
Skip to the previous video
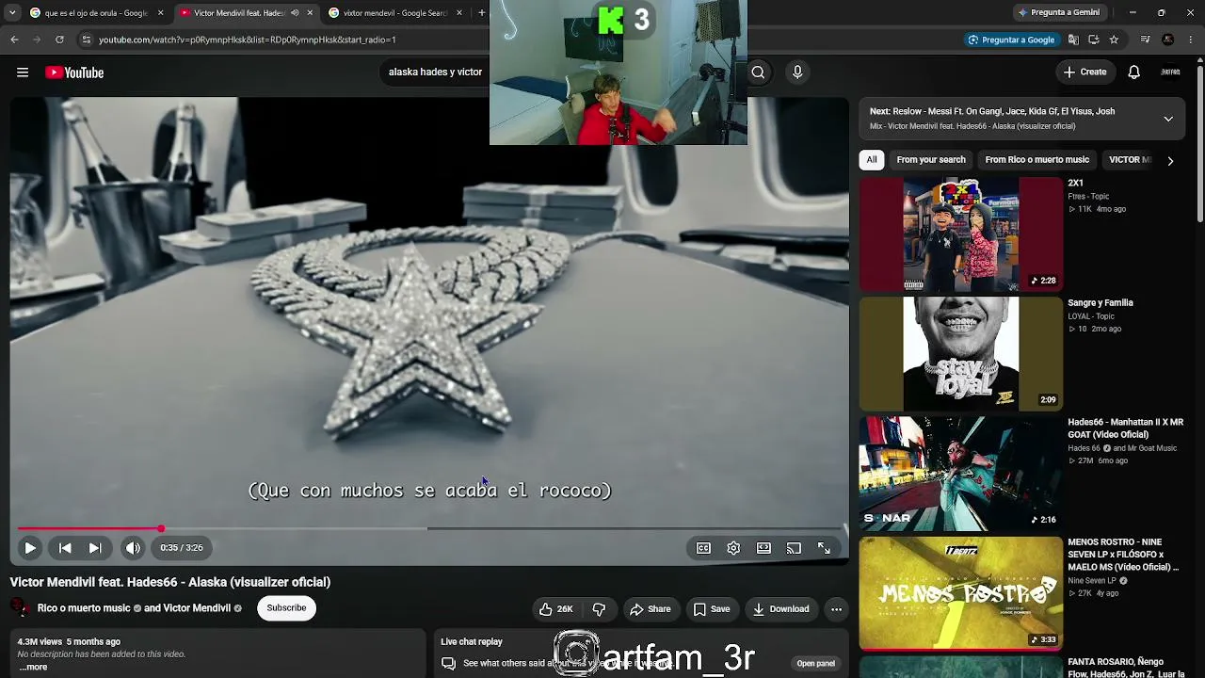click(65, 547)
